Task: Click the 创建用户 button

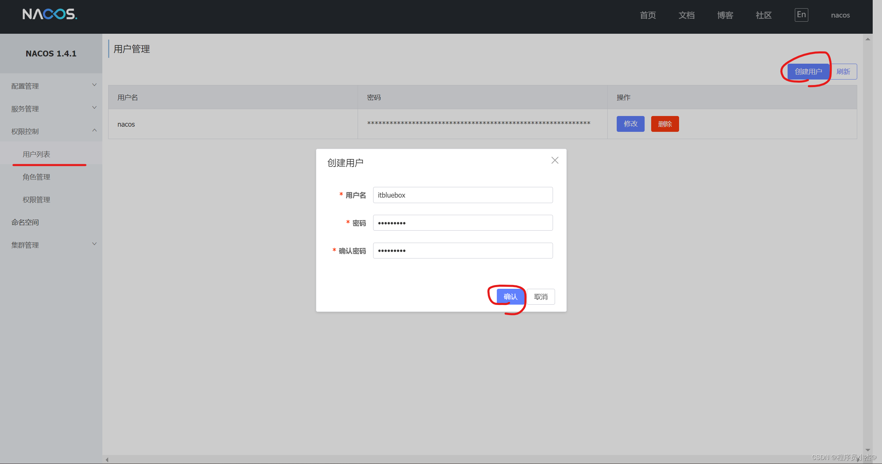Action: coord(808,72)
